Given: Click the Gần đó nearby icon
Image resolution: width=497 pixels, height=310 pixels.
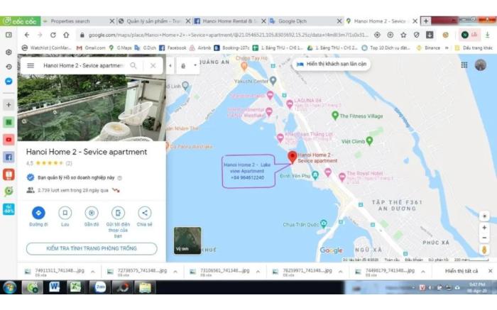Looking at the screenshot, I should [92, 213].
